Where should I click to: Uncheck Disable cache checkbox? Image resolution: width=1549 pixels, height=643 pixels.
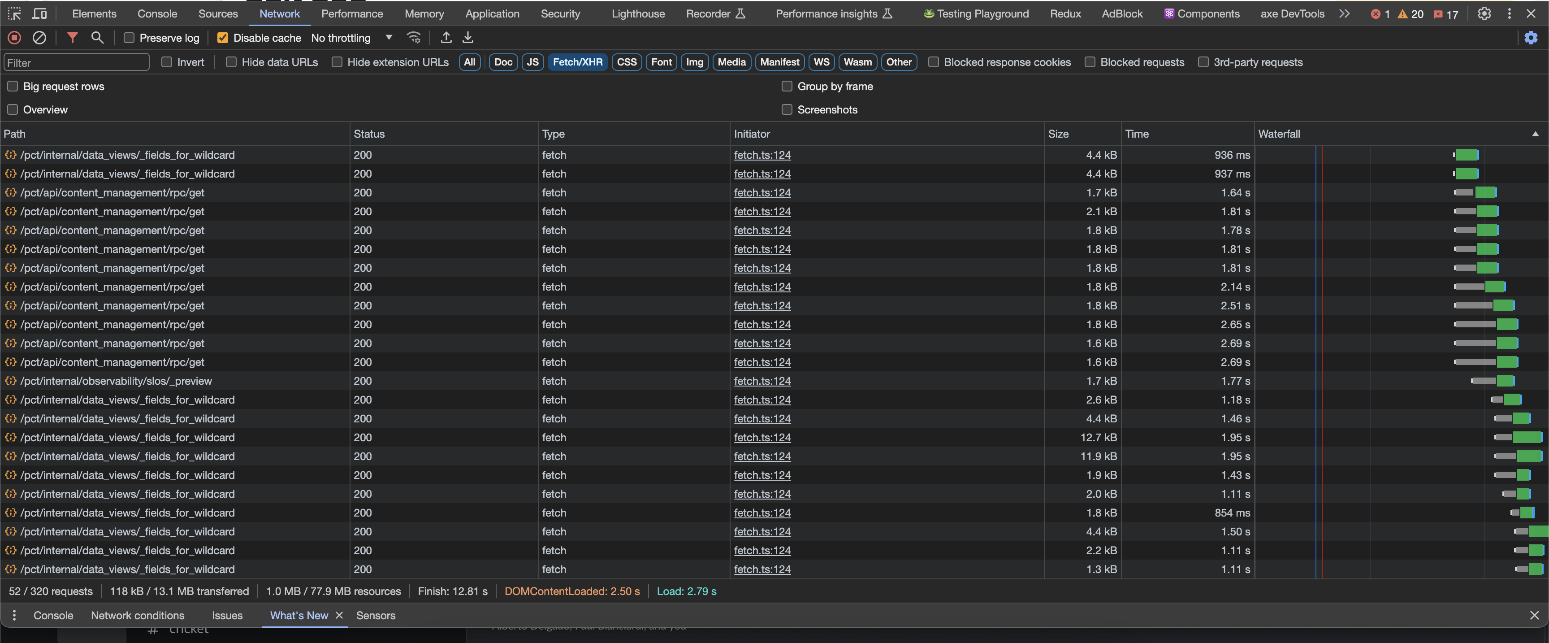pos(222,37)
